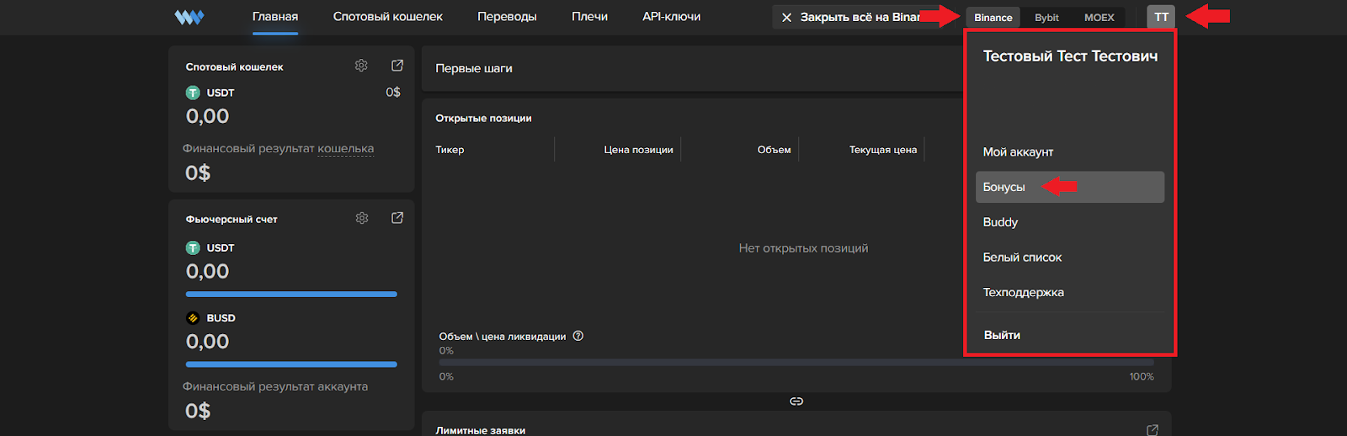Viewport: 1347px width, 436px height.
Task: Select Бонусы in the user menu
Action: click(x=1004, y=187)
